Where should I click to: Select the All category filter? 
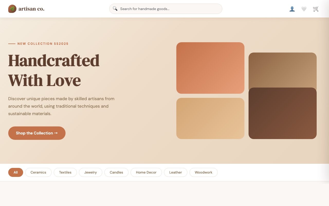click(16, 172)
